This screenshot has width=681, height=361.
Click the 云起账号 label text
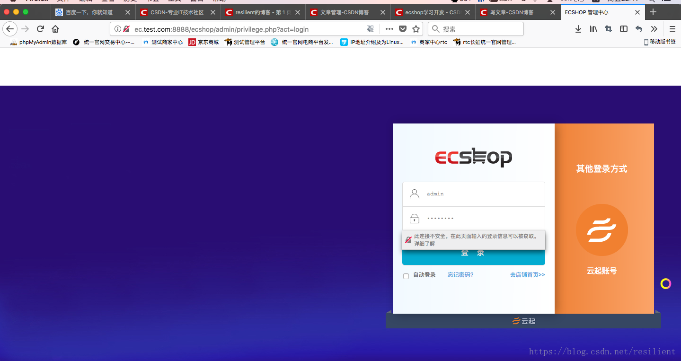click(601, 271)
